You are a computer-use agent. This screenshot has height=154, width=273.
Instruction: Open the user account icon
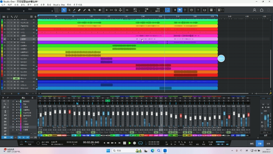254,10
